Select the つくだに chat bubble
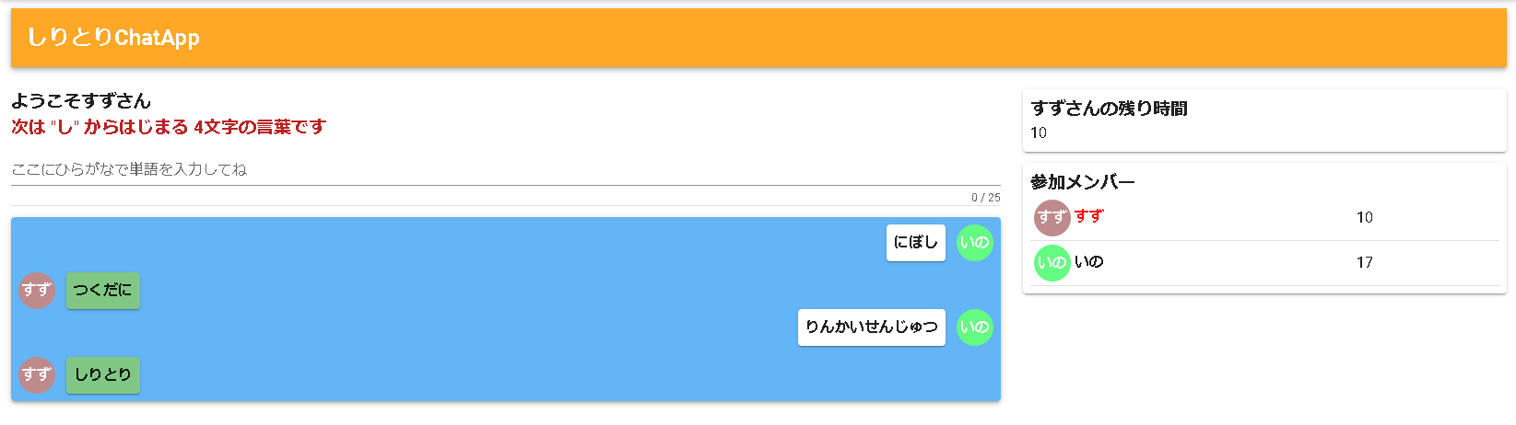This screenshot has height=425, width=1516. point(103,291)
